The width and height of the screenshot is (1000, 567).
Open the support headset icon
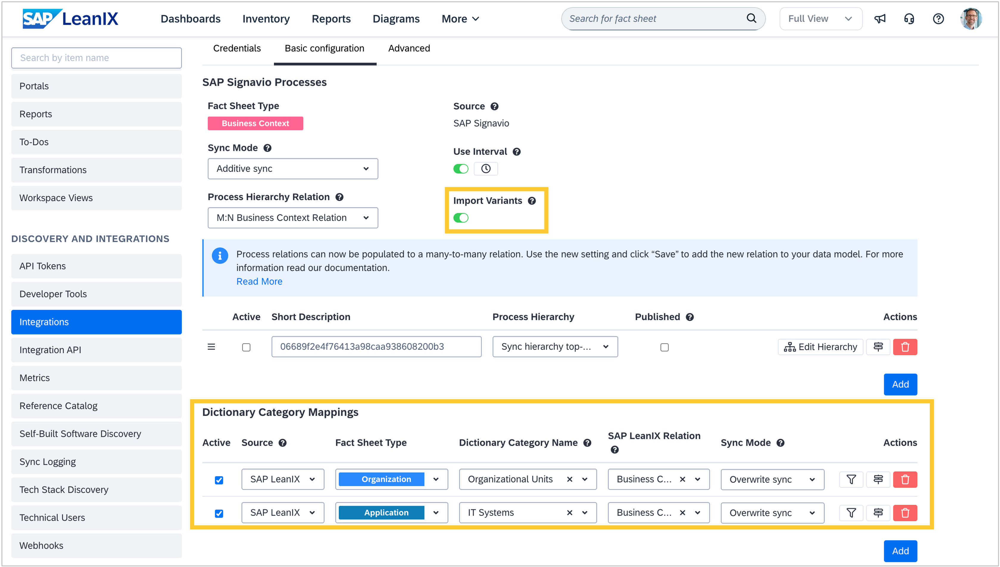point(909,19)
